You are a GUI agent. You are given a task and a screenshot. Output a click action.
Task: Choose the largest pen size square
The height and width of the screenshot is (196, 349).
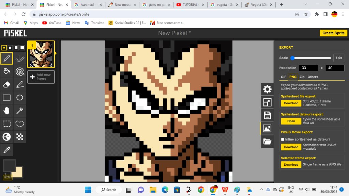pos(22,48)
